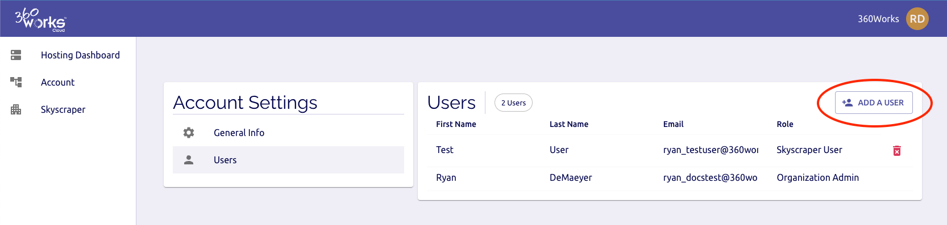This screenshot has height=225, width=947.
Task: Select the last name cell "User"
Action: pyautogui.click(x=559, y=150)
